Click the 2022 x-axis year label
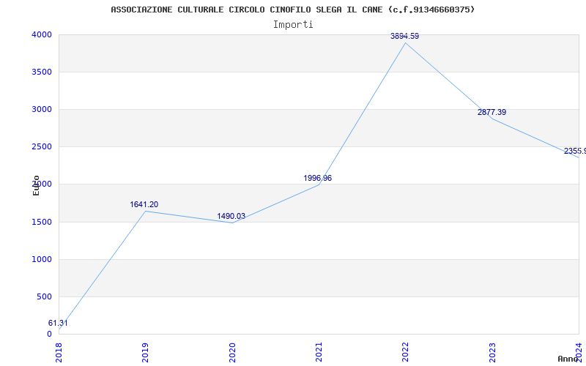The image size is (586, 366). pyautogui.click(x=406, y=353)
